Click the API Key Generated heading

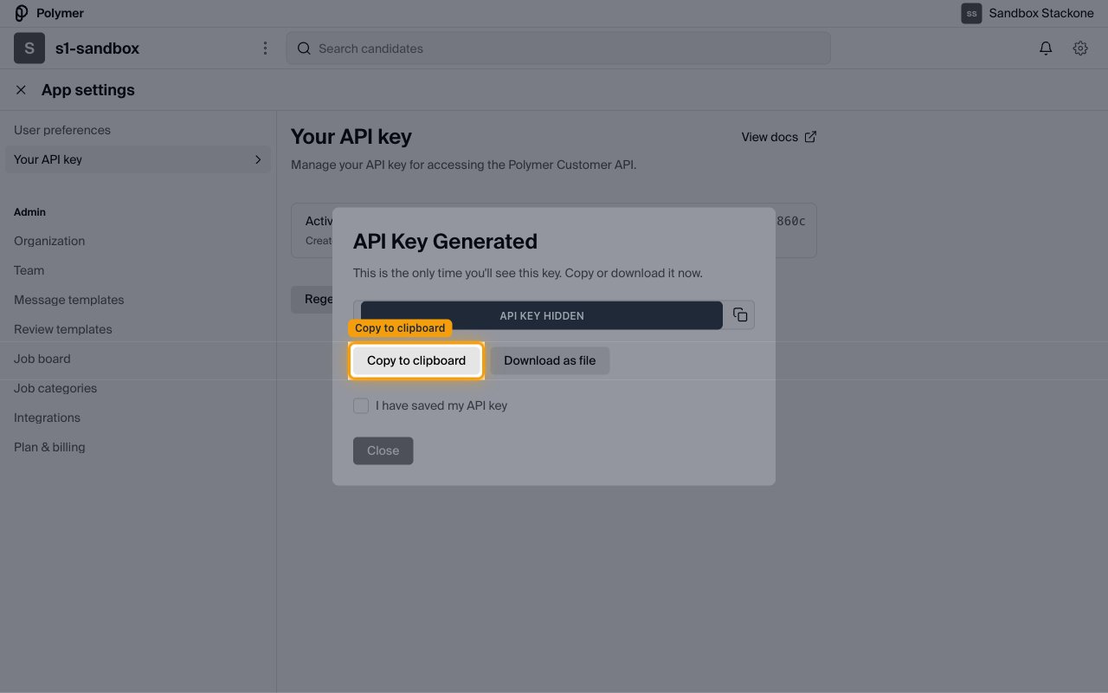(x=445, y=242)
